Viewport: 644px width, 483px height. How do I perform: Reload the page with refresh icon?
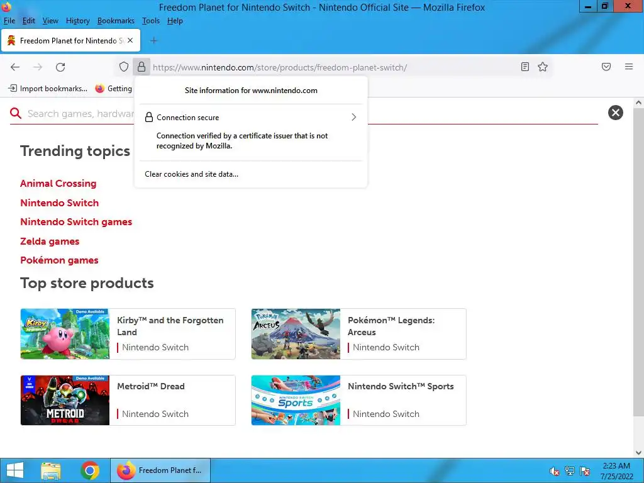point(60,67)
